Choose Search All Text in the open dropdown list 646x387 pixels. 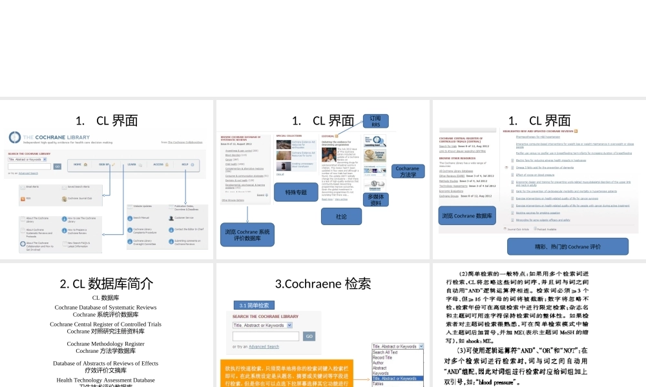point(385,352)
